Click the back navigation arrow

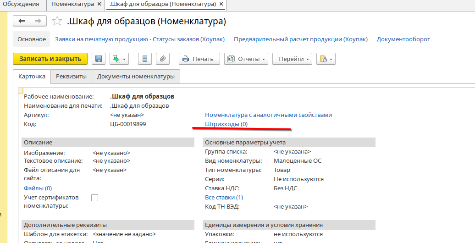pyautogui.click(x=22, y=21)
